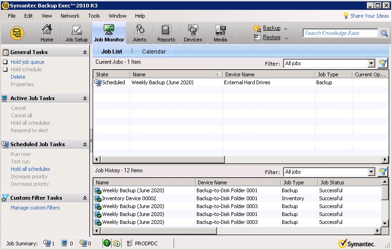Viewport: 392px width, 250px height.
Task: Collapse the Active Job Tasks section
Action: click(x=85, y=98)
